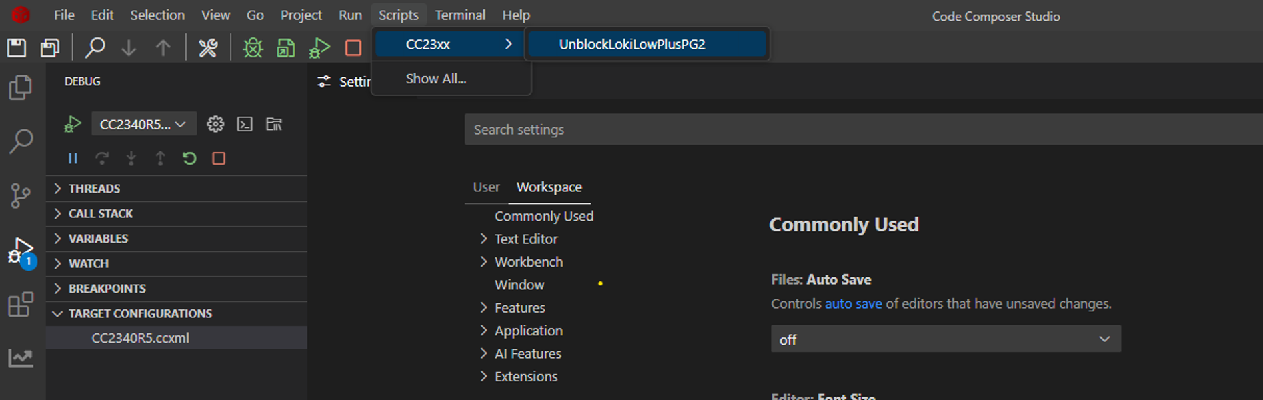This screenshot has height=400, width=1263.
Task: Expand the BREAKPOINTS section
Action: pyautogui.click(x=176, y=289)
